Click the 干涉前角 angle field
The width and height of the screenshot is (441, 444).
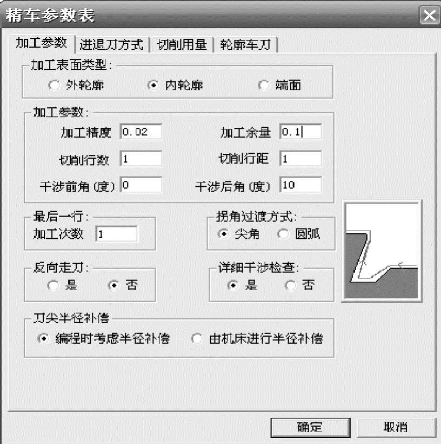point(141,185)
